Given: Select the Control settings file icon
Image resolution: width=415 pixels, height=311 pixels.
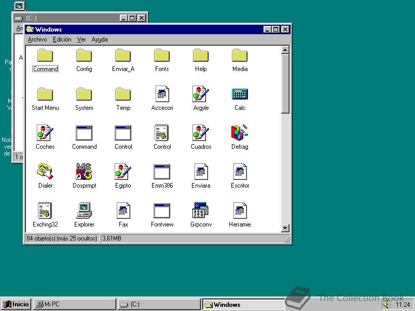Looking at the screenshot, I should point(162,133).
